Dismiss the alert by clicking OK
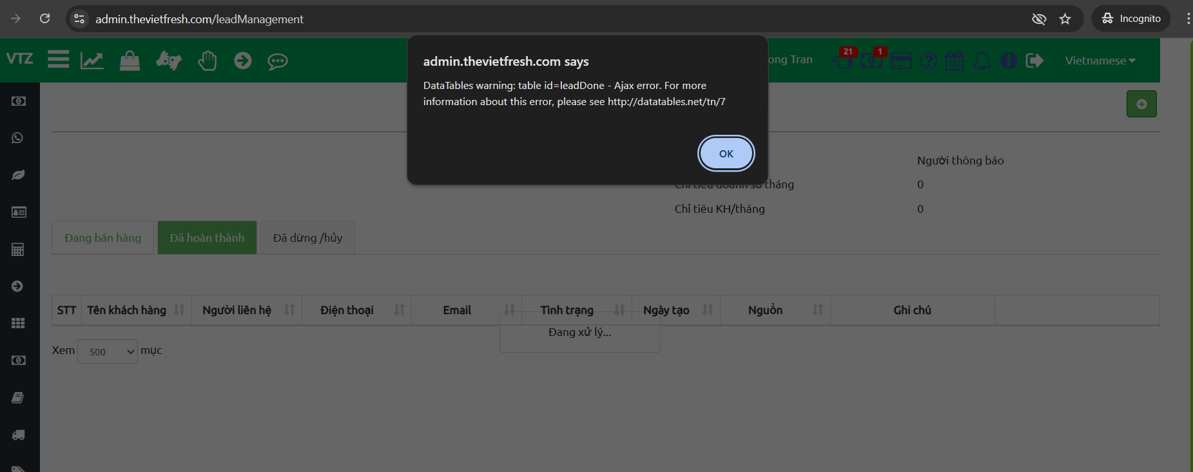 726,153
